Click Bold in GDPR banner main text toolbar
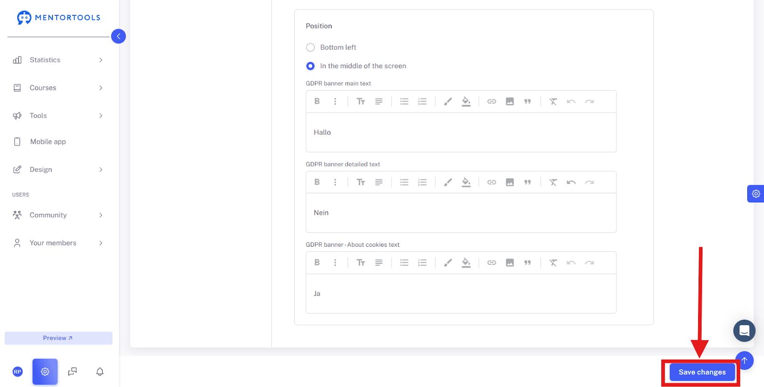Viewport: 764px width, 387px height. 317,101
